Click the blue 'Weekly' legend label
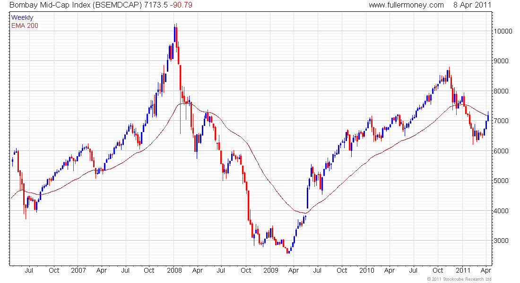This screenshot has height=283, width=520. pos(22,17)
